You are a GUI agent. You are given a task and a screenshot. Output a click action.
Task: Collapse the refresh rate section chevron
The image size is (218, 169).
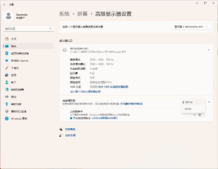(x=209, y=102)
